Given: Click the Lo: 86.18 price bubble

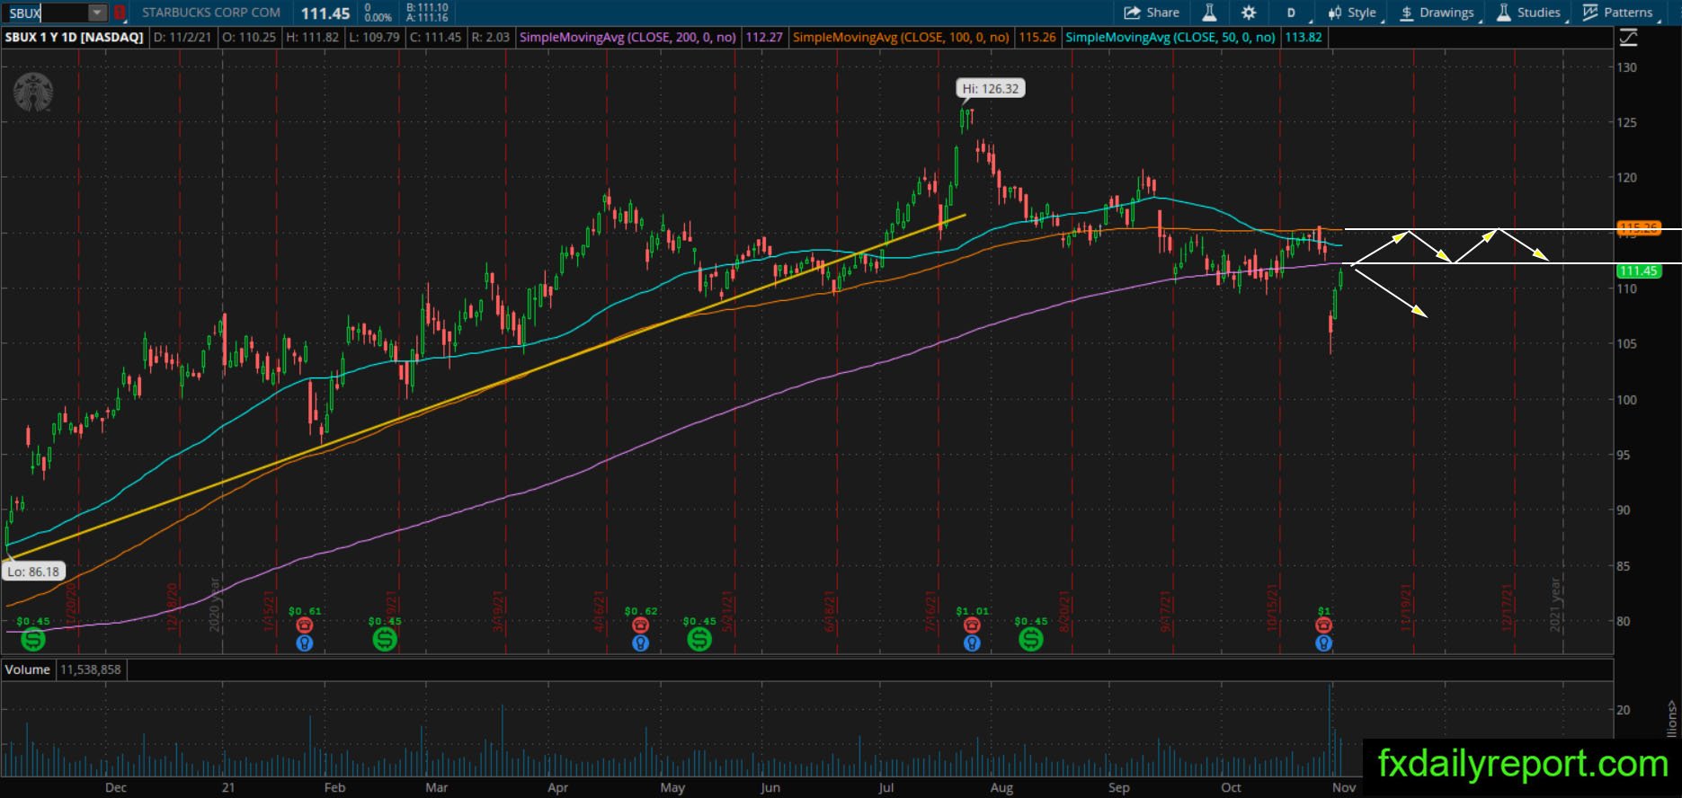Looking at the screenshot, I should (33, 572).
